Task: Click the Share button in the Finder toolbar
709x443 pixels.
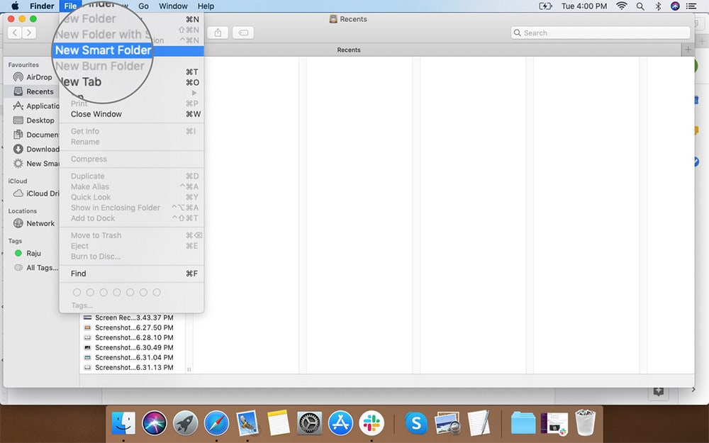Action: [x=218, y=32]
